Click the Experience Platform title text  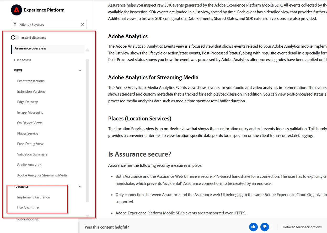[44, 10]
